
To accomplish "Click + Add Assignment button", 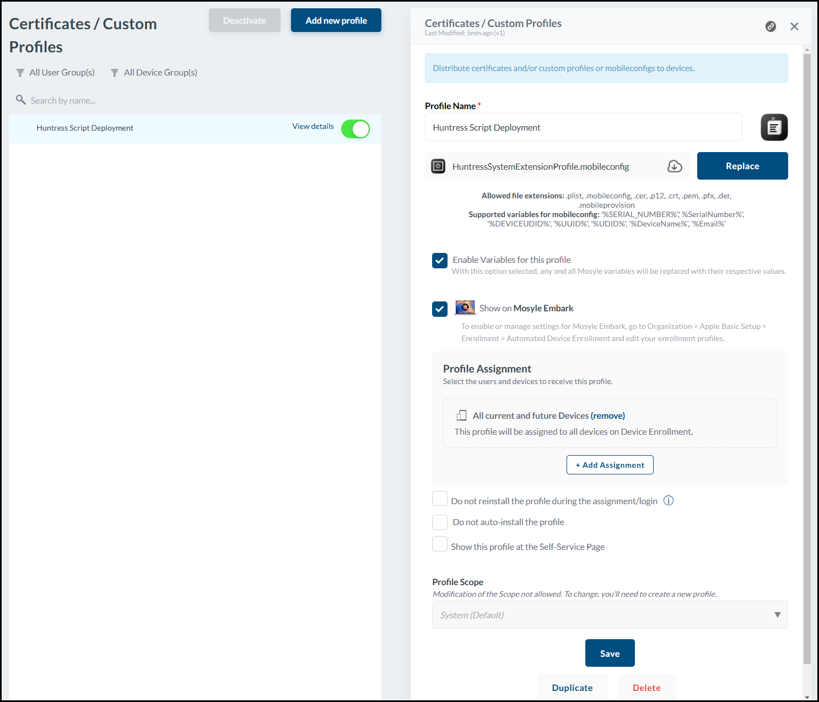I will coord(610,465).
